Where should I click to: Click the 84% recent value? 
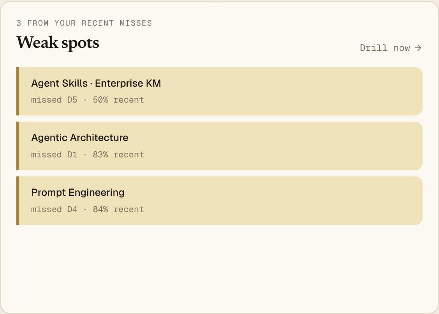coord(118,209)
